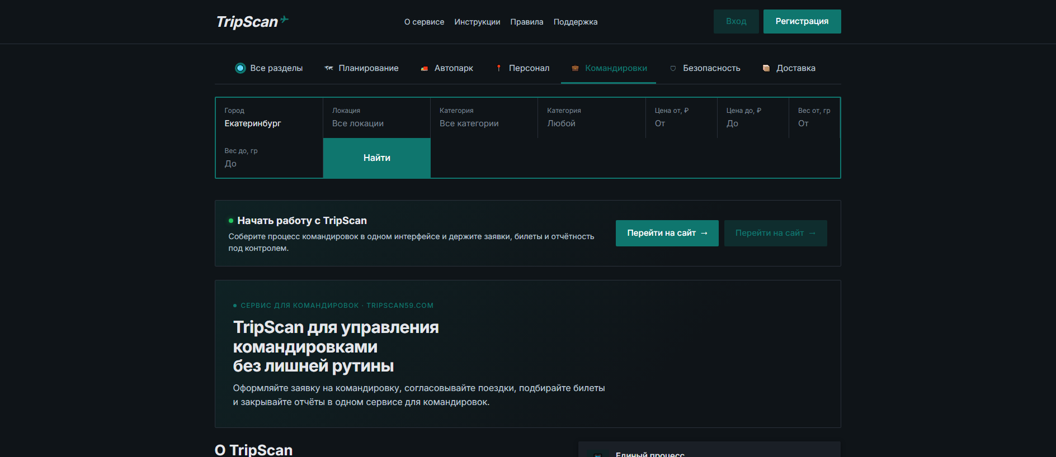The width and height of the screenshot is (1056, 457).
Task: Open the Инструкции header link
Action: 477,22
